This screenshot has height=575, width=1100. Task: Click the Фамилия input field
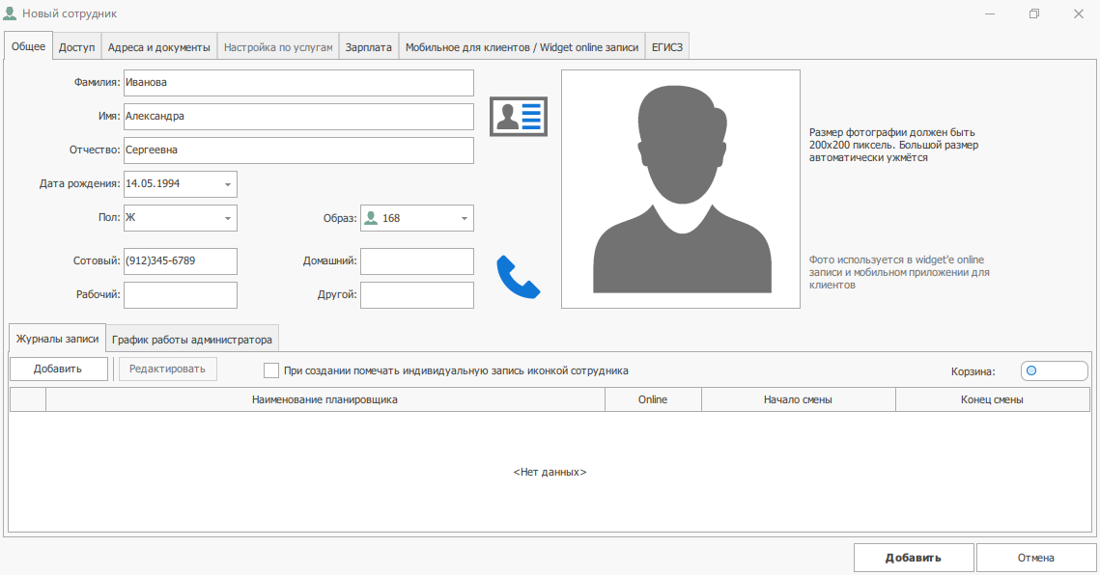click(x=298, y=83)
